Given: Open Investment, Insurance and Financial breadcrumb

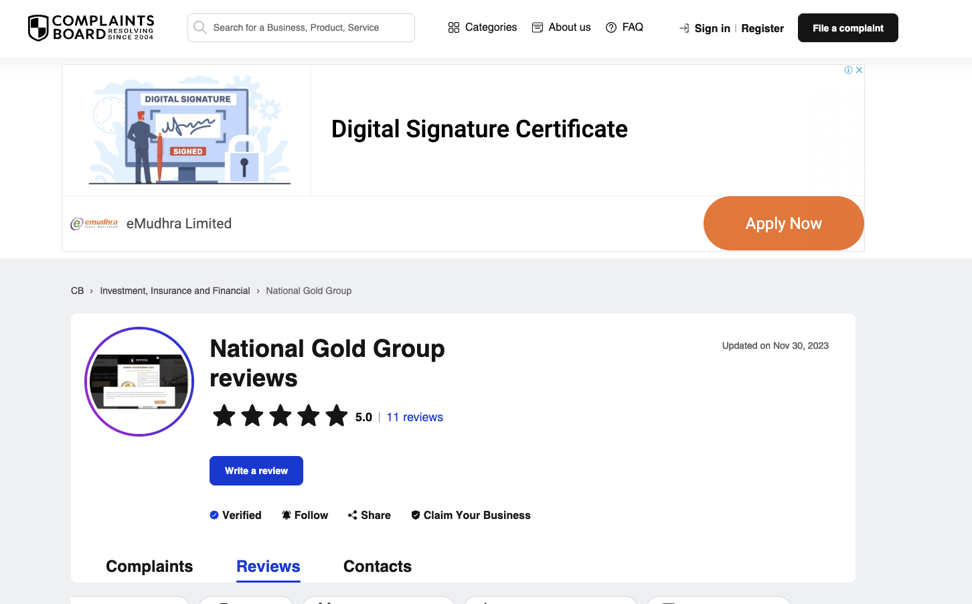Looking at the screenshot, I should tap(175, 291).
